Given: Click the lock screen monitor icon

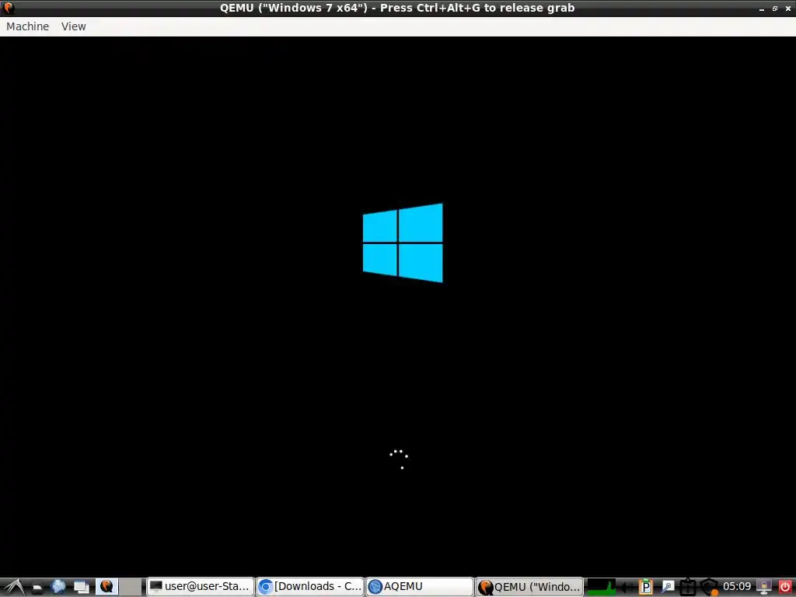Looking at the screenshot, I should pyautogui.click(x=763, y=588).
